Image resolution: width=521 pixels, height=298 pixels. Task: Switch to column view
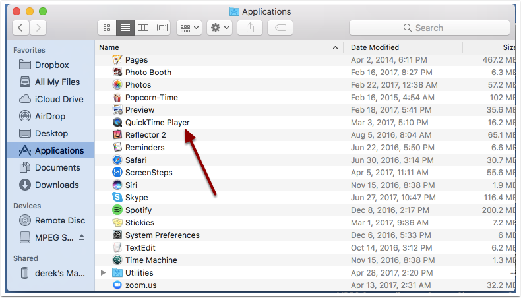(x=143, y=28)
